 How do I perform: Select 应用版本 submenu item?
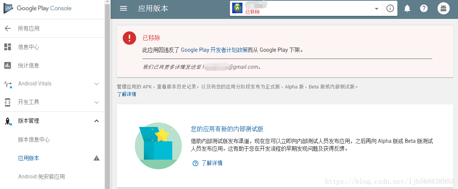click(x=29, y=158)
